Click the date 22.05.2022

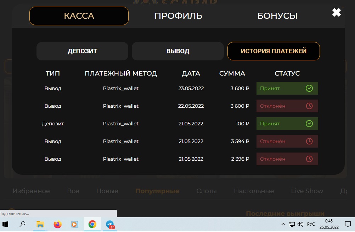tap(191, 106)
